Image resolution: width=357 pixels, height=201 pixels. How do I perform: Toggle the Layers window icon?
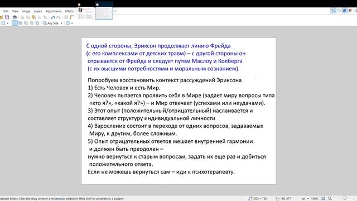[x=345, y=11]
